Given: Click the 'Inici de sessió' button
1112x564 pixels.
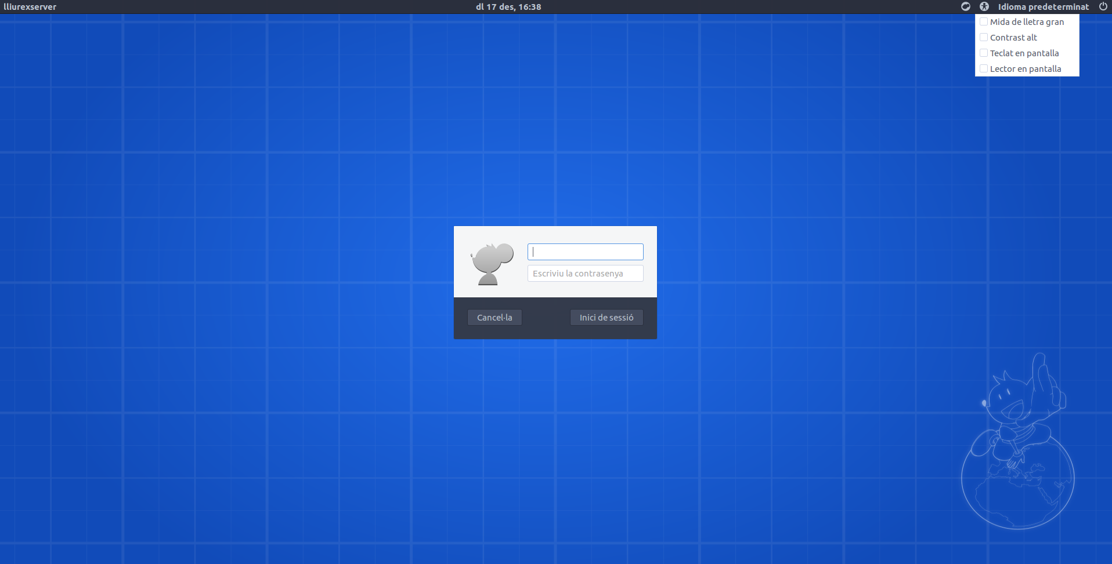Looking at the screenshot, I should click(606, 318).
